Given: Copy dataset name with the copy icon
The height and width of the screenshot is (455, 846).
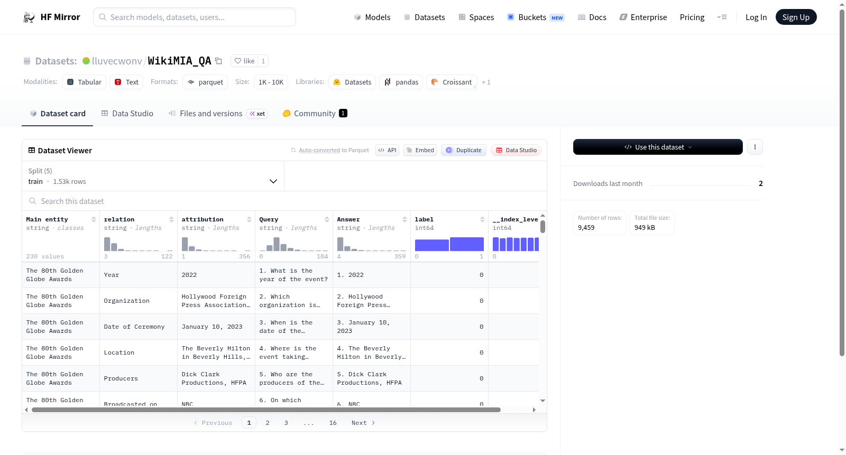Looking at the screenshot, I should coord(218,61).
